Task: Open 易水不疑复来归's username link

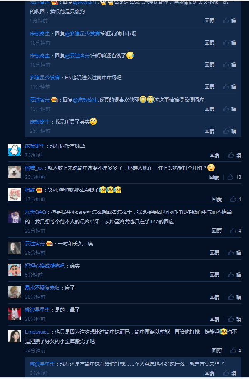Action: point(42,288)
